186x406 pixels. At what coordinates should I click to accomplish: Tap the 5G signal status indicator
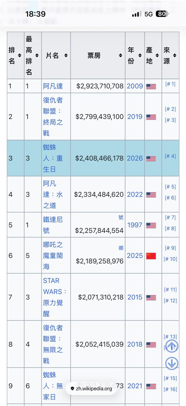(x=149, y=14)
